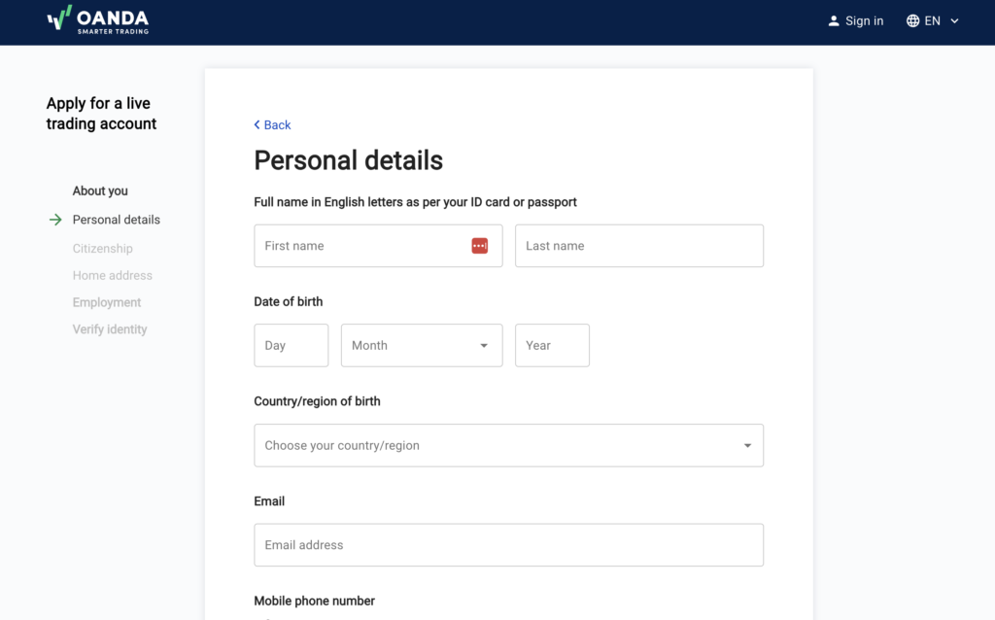Viewport: 995px width, 620px height.
Task: Click the Back chevron arrow
Action: point(257,124)
